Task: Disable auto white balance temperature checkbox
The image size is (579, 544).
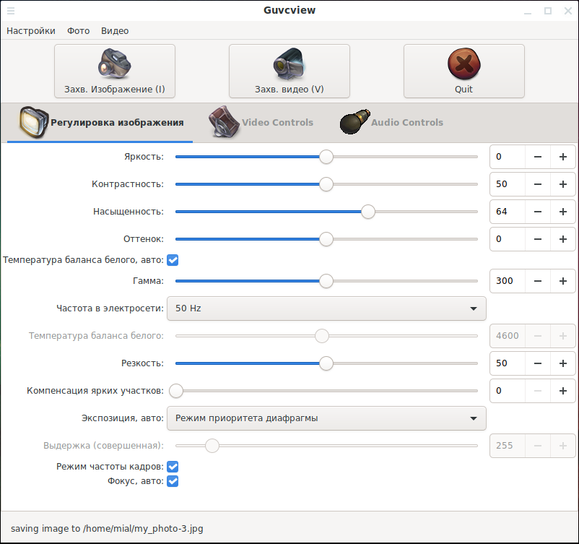Action: click(x=173, y=259)
